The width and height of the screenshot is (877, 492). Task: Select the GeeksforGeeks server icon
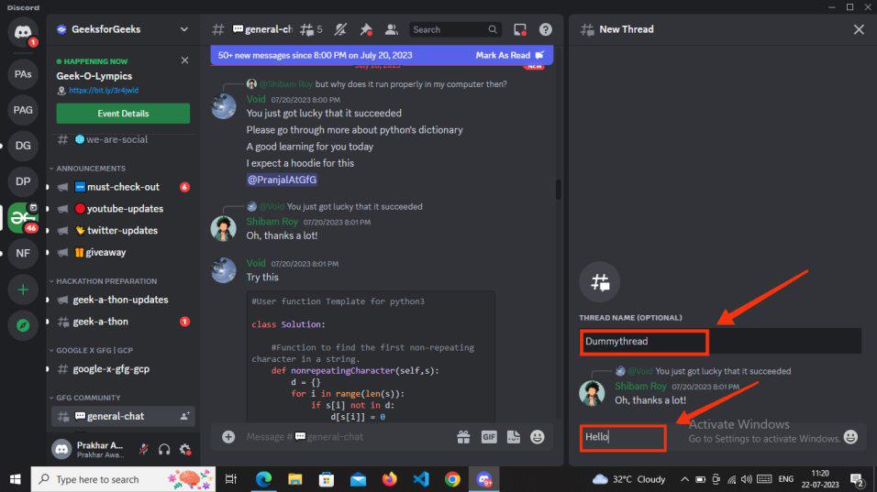tap(23, 217)
